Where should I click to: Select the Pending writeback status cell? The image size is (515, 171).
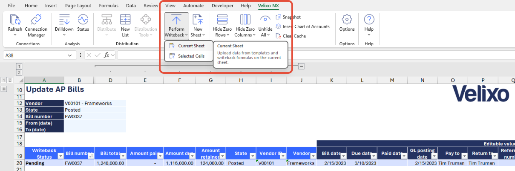44,163
